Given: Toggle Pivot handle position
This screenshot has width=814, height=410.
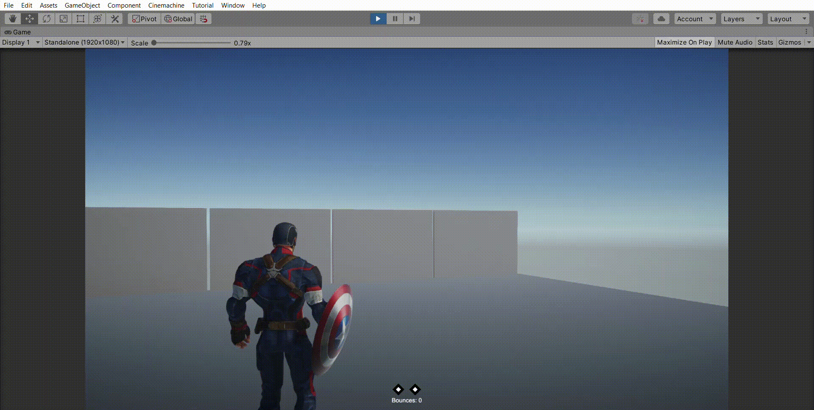Looking at the screenshot, I should click(x=145, y=19).
